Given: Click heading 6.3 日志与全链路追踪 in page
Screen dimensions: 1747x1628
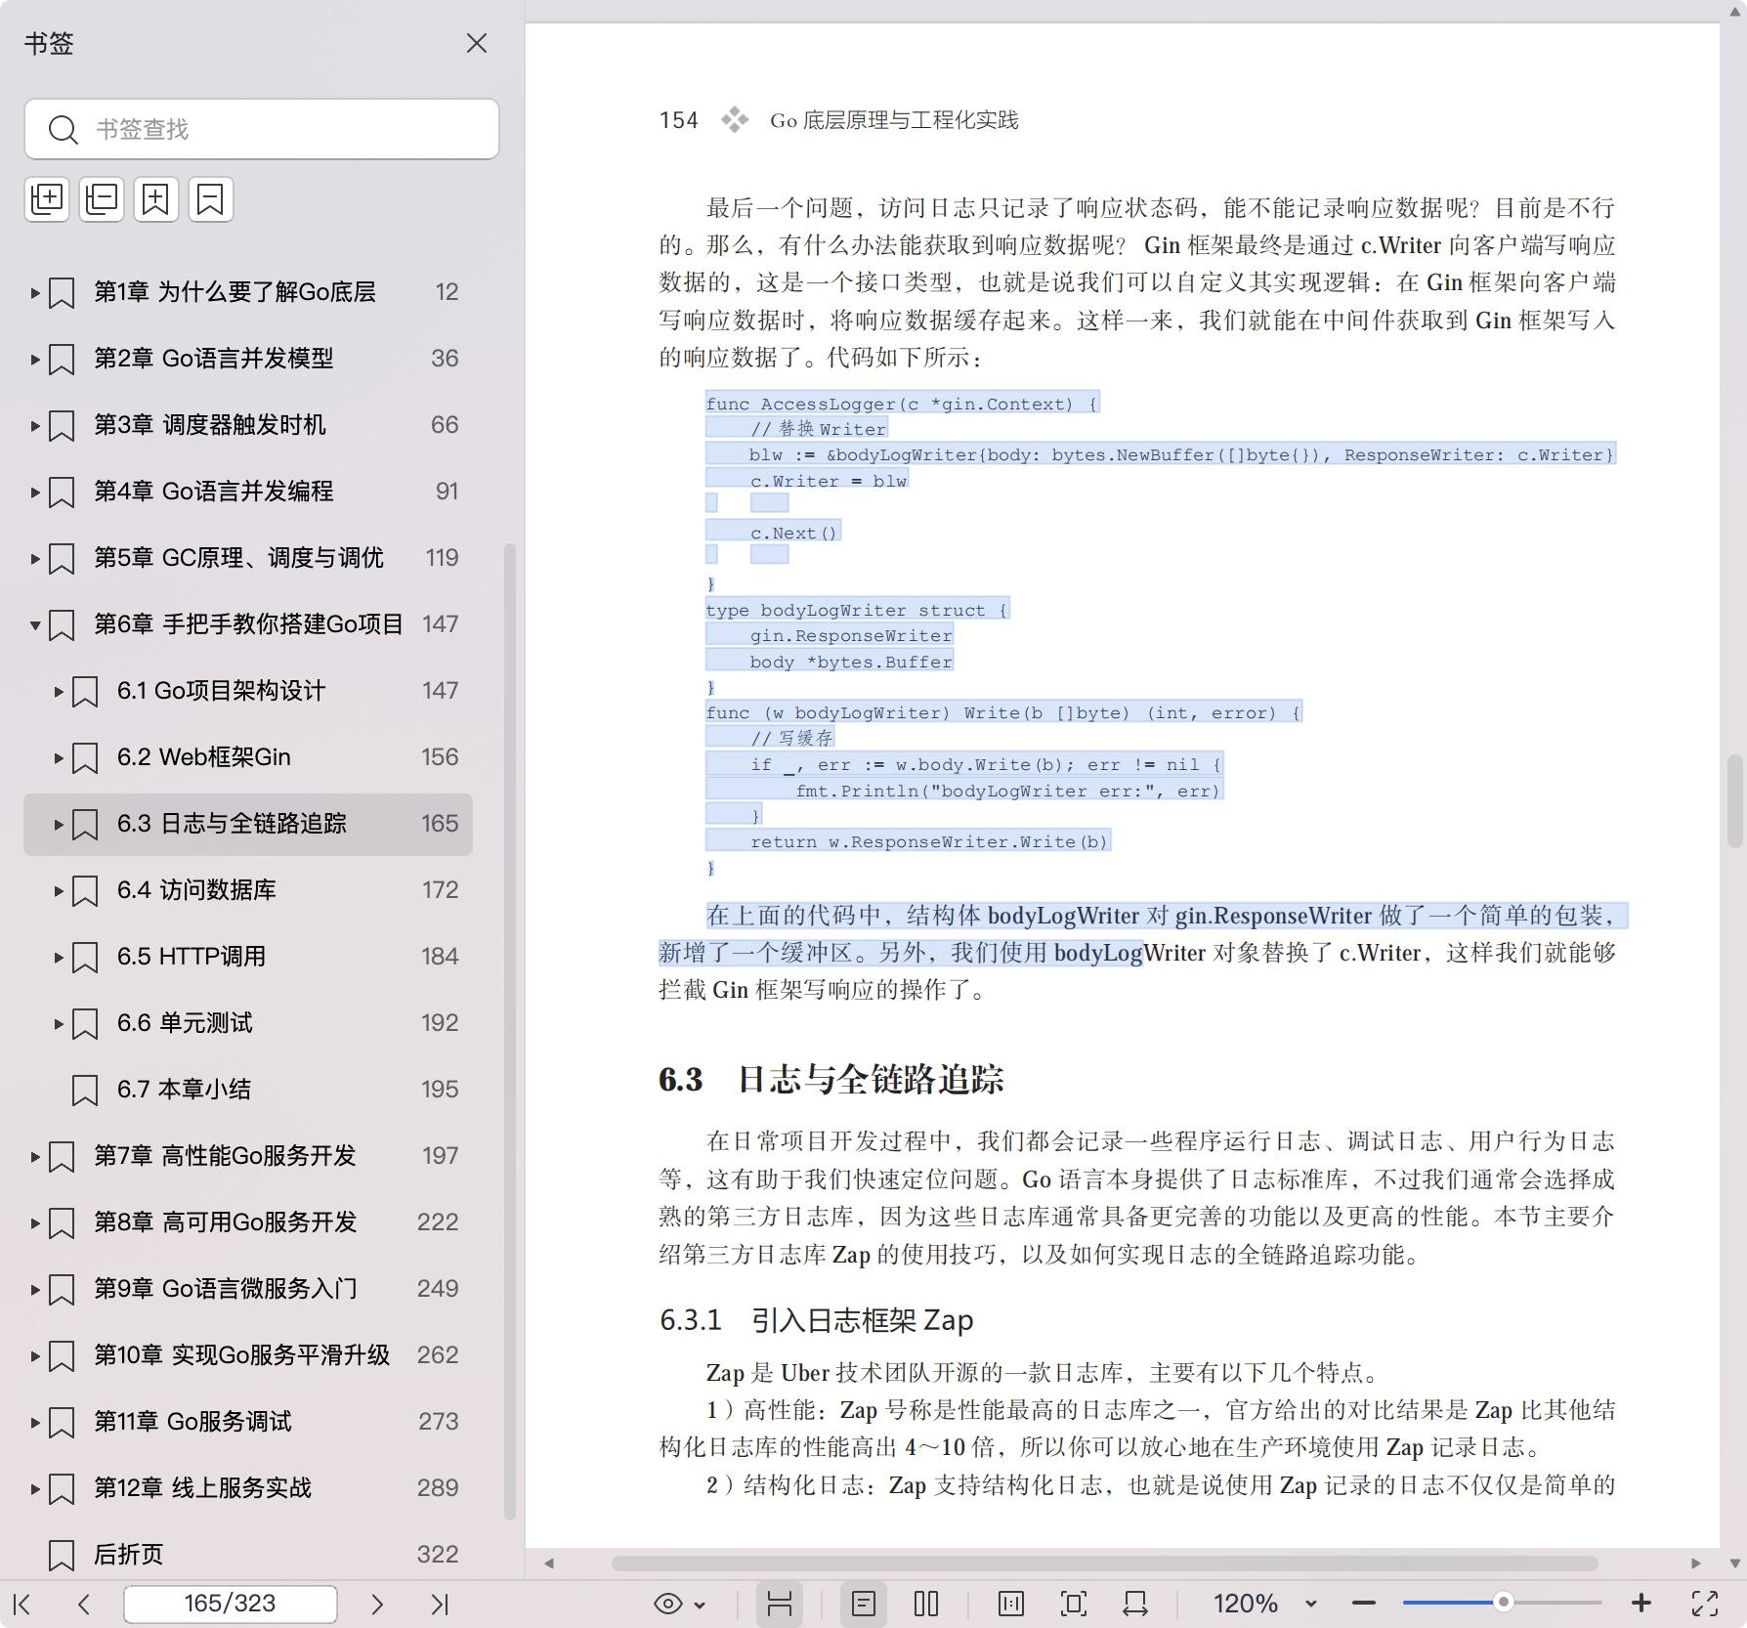Looking at the screenshot, I should (x=831, y=1079).
